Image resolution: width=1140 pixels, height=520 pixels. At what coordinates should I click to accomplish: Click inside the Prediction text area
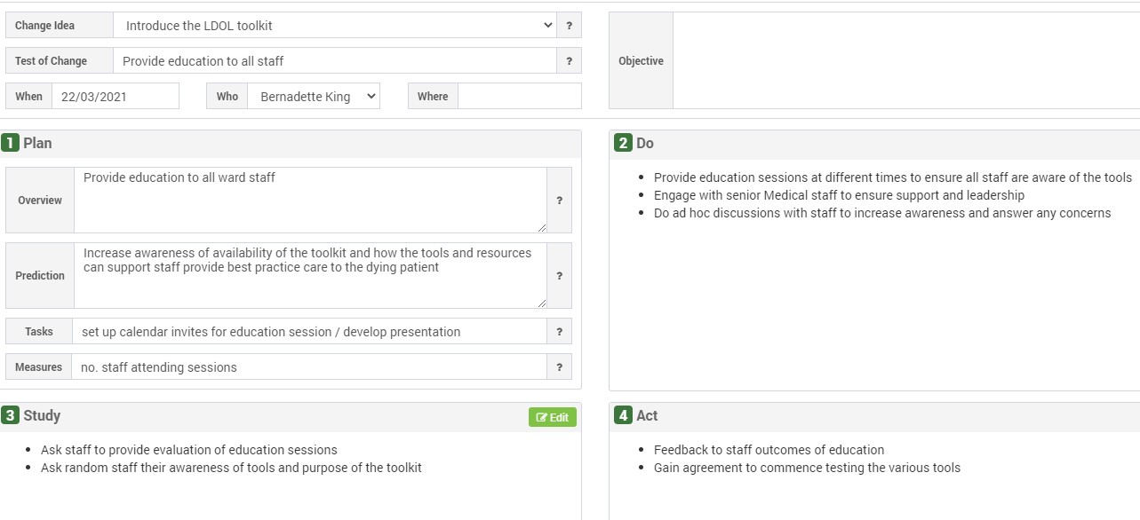(310, 276)
